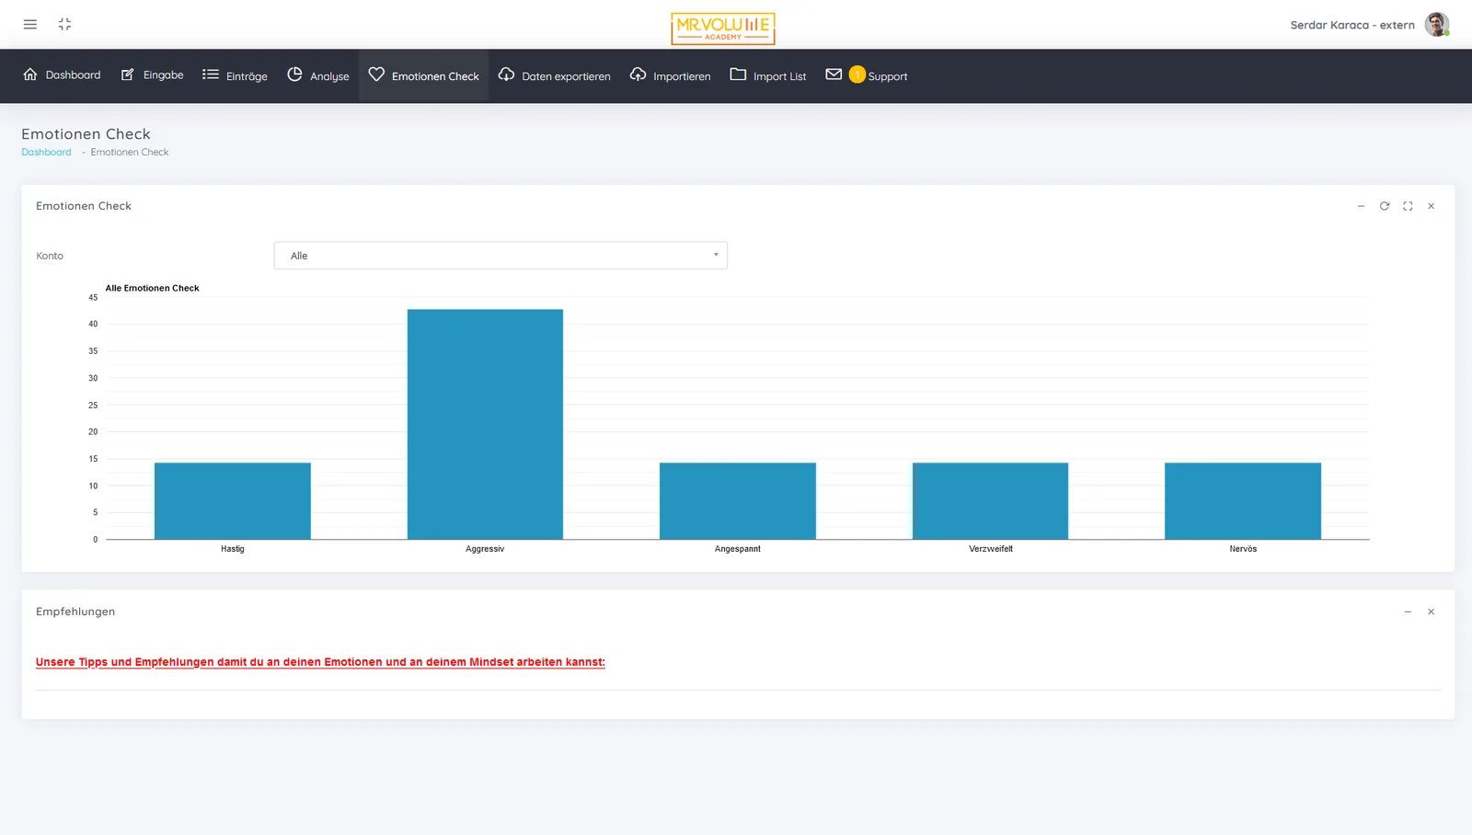Follow the Dashboard breadcrumb link
1472x835 pixels.
pyautogui.click(x=46, y=152)
